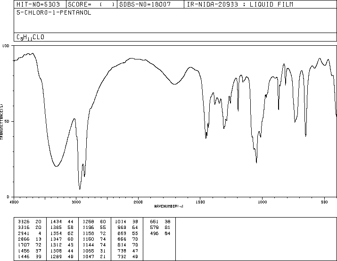Image resolution: width=337 pixels, height=261 pixels.
Task: Click transmittance value 21 beside 1047
Action: 103,257
